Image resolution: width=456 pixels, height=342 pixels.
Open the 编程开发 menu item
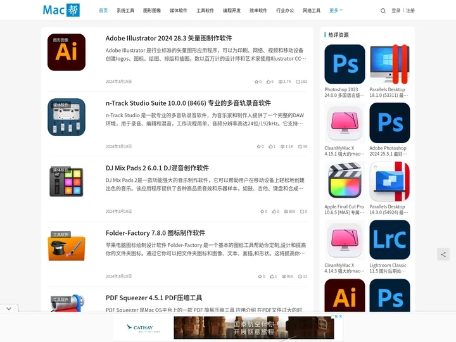(232, 11)
